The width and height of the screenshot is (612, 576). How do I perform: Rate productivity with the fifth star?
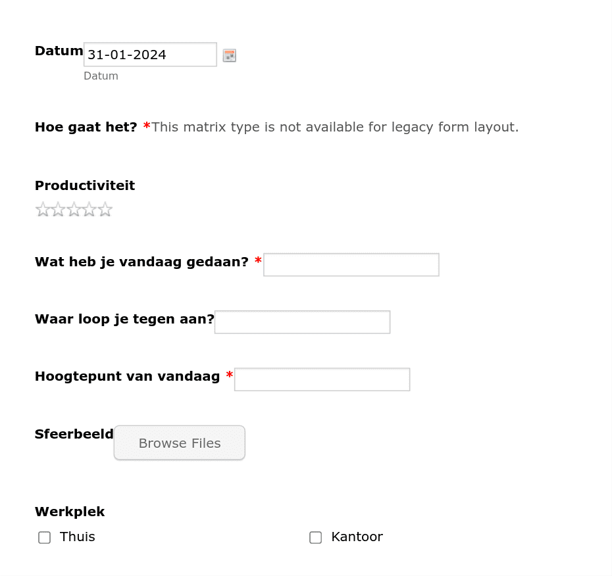pos(105,209)
